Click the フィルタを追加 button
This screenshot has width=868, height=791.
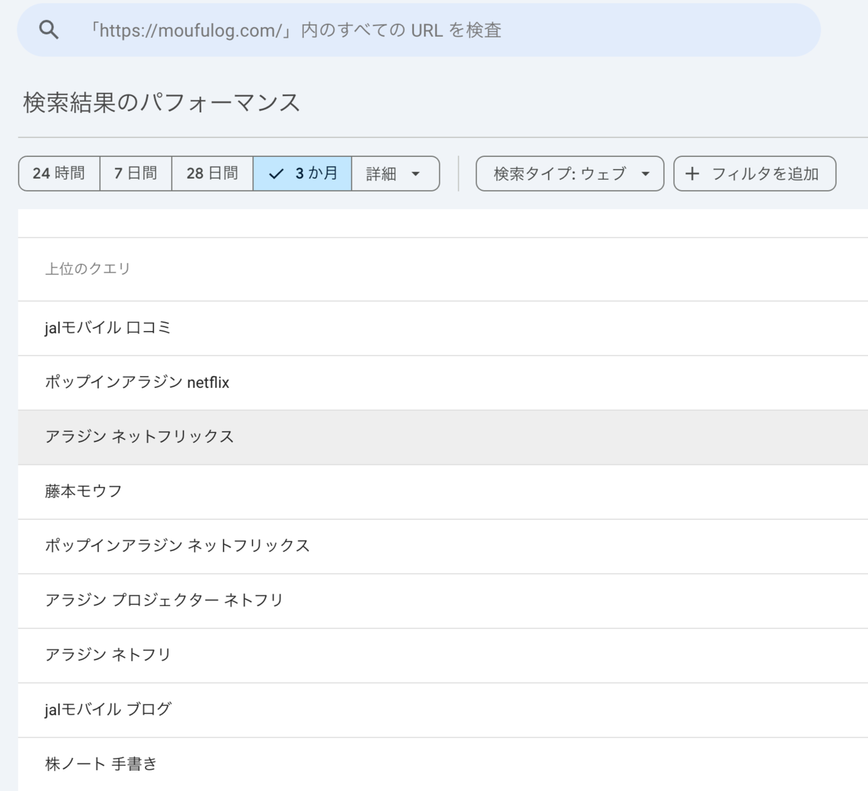point(754,174)
